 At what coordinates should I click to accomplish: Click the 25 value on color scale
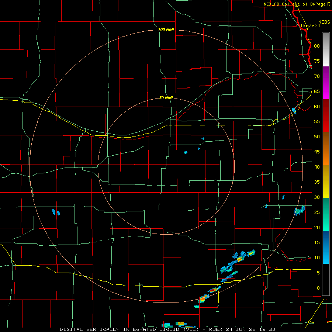click(x=317, y=212)
